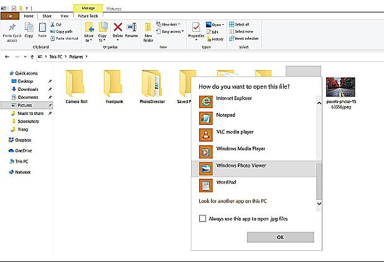
Task: Select Pictures in navigation pane
Action: click(27, 106)
